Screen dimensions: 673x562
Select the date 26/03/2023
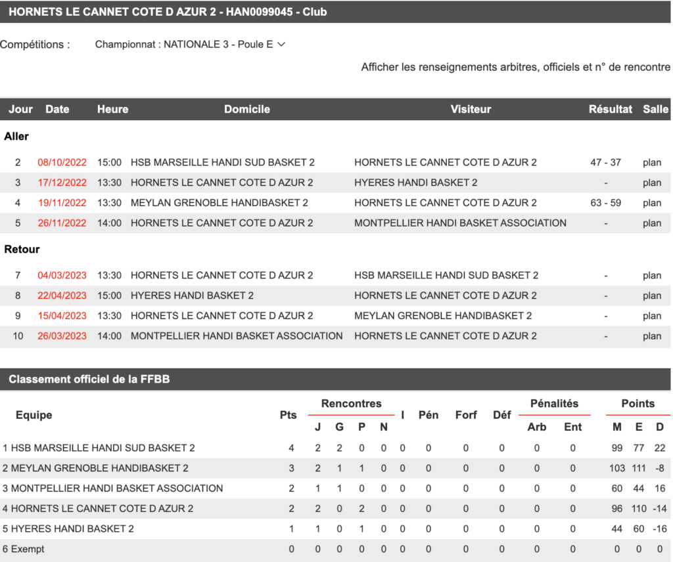pyautogui.click(x=62, y=335)
